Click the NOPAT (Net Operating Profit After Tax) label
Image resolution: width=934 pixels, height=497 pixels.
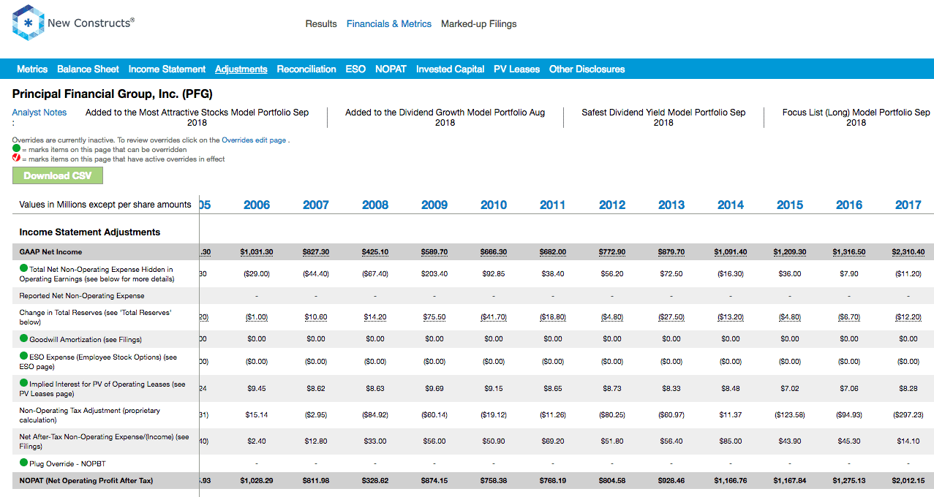point(86,481)
